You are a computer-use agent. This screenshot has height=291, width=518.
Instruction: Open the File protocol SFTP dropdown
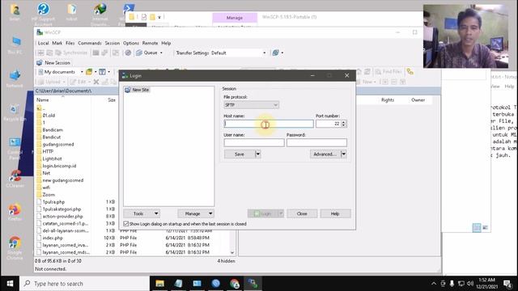point(251,105)
